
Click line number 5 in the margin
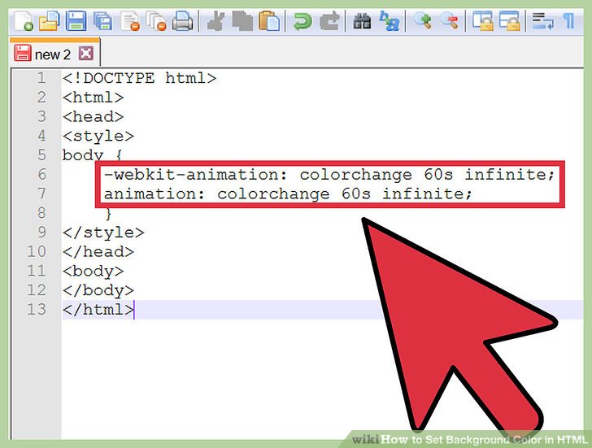point(41,155)
